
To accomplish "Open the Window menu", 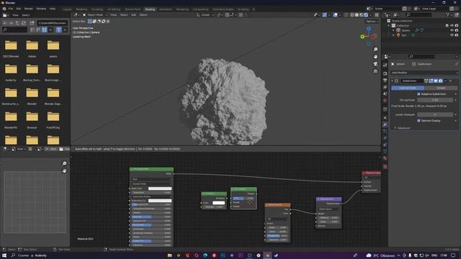I will tap(41, 9).
